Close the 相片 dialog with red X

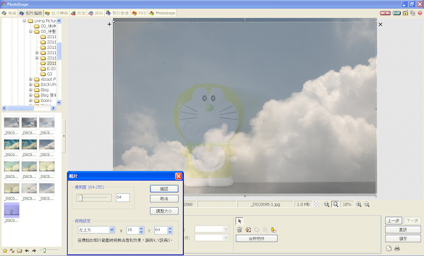pyautogui.click(x=179, y=176)
